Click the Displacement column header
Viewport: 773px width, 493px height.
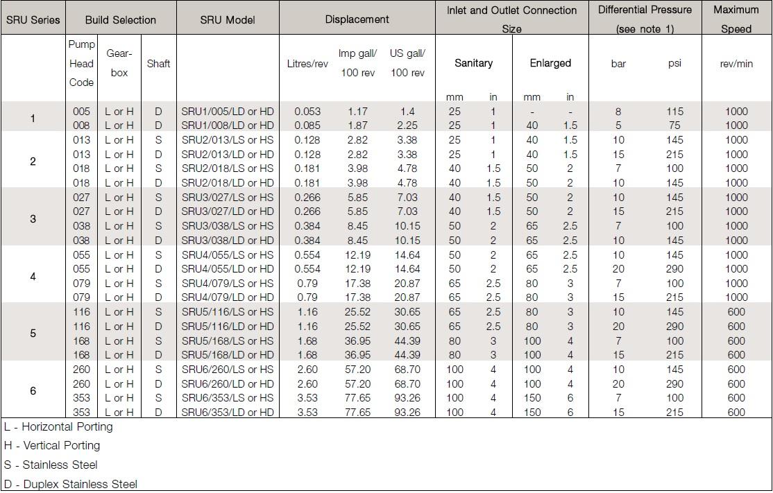click(357, 19)
